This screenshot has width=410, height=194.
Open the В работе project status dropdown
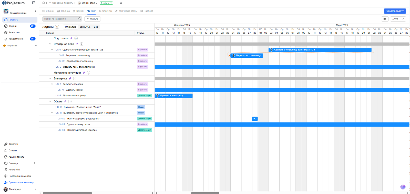pos(106,3)
